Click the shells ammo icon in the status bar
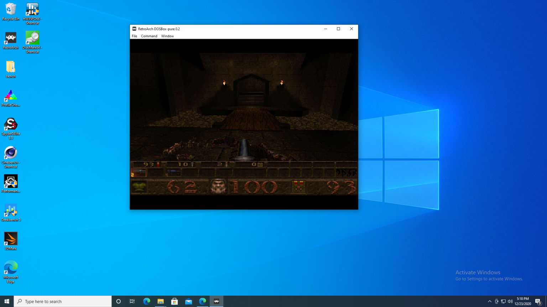 158,164
